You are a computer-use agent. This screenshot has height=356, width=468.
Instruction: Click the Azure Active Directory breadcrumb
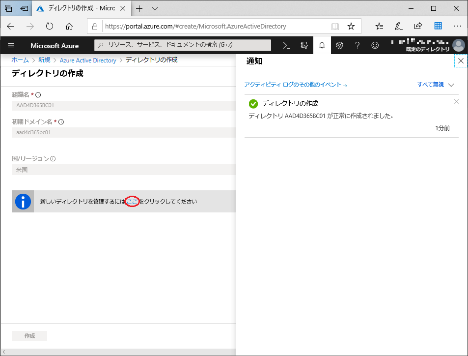tap(88, 60)
